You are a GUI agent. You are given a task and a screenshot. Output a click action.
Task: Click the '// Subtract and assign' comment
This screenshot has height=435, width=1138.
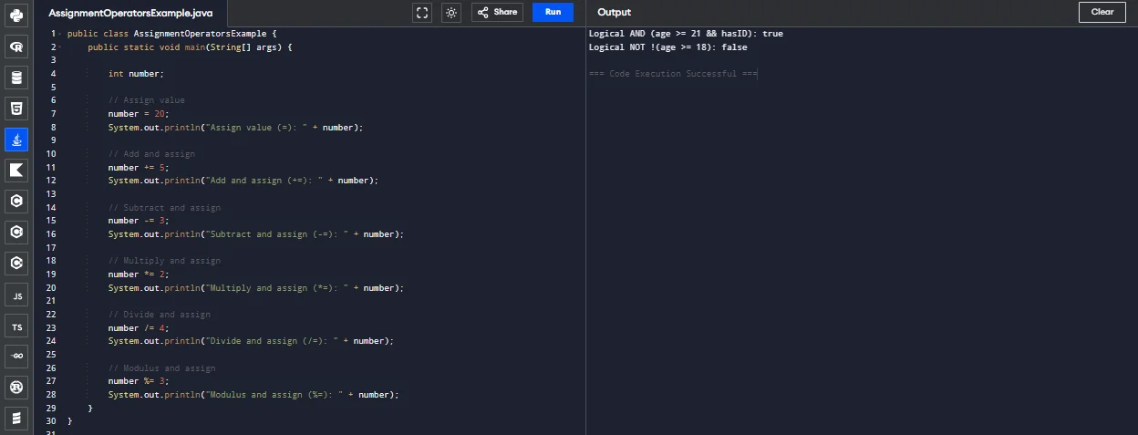164,207
